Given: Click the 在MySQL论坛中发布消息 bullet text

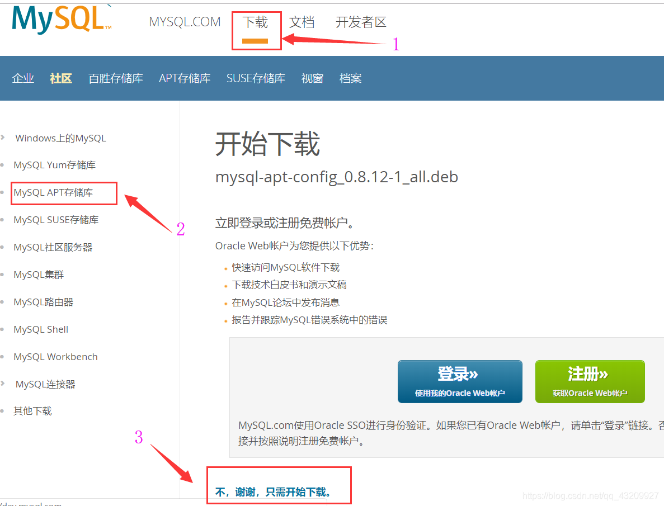Looking at the screenshot, I should click(286, 302).
